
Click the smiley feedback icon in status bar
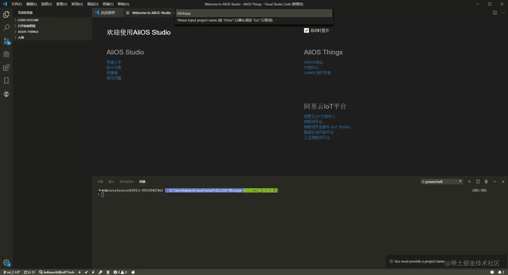tap(492, 272)
